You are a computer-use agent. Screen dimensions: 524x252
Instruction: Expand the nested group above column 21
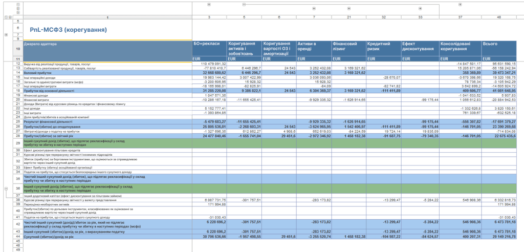click(x=349, y=9)
